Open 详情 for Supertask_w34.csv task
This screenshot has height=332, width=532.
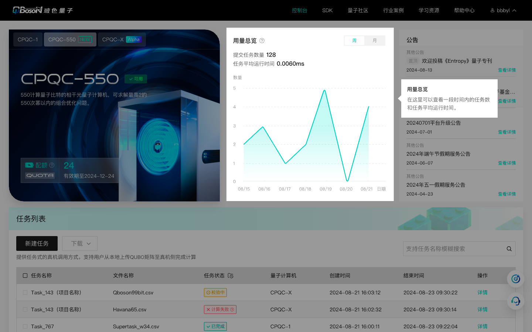coord(482,326)
